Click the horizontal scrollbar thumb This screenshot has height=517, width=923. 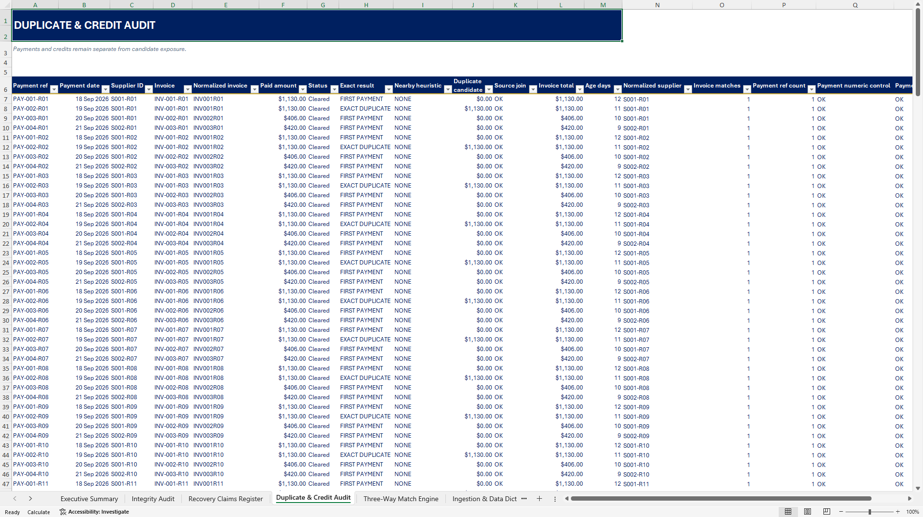pyautogui.click(x=721, y=499)
